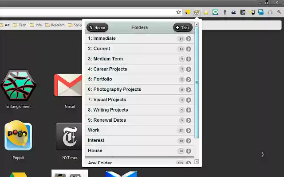Expand arrow on 5: Portfolio row
This screenshot has height=177, width=284.
click(189, 80)
